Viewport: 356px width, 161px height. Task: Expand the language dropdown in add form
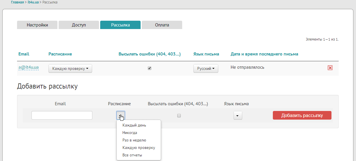point(238,116)
